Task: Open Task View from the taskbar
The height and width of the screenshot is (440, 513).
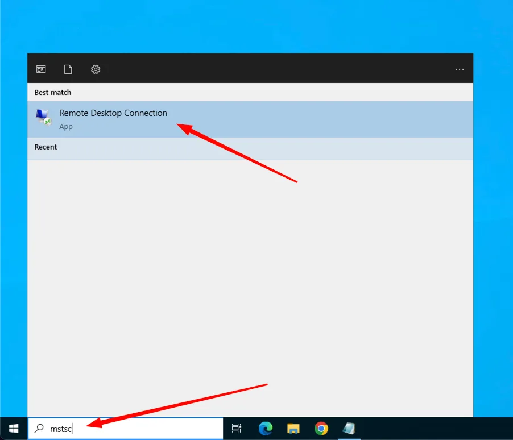Action: pyautogui.click(x=237, y=429)
